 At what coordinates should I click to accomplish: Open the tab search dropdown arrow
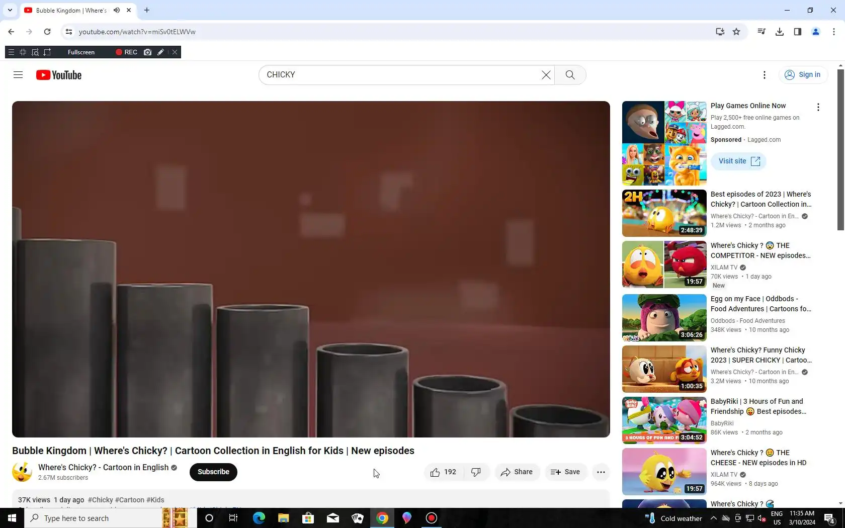point(10,10)
